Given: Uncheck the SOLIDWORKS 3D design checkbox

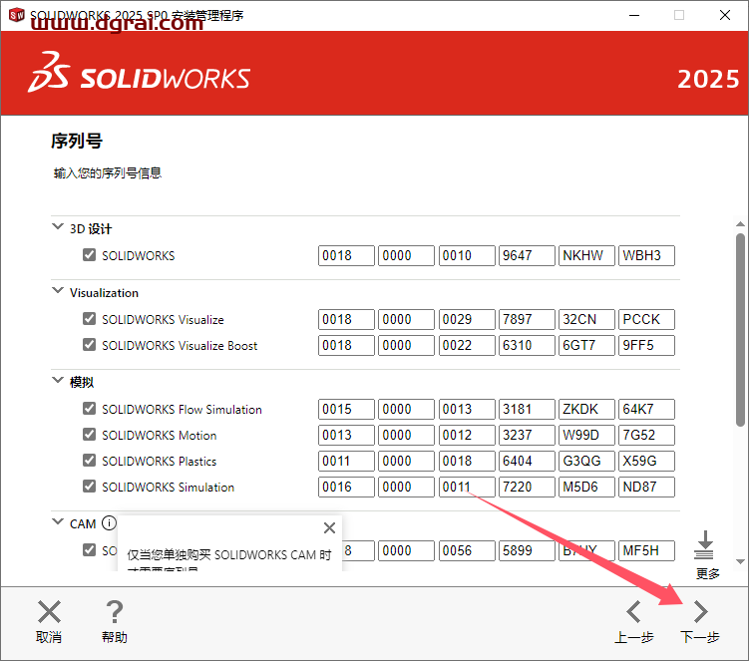Looking at the screenshot, I should pyautogui.click(x=90, y=256).
